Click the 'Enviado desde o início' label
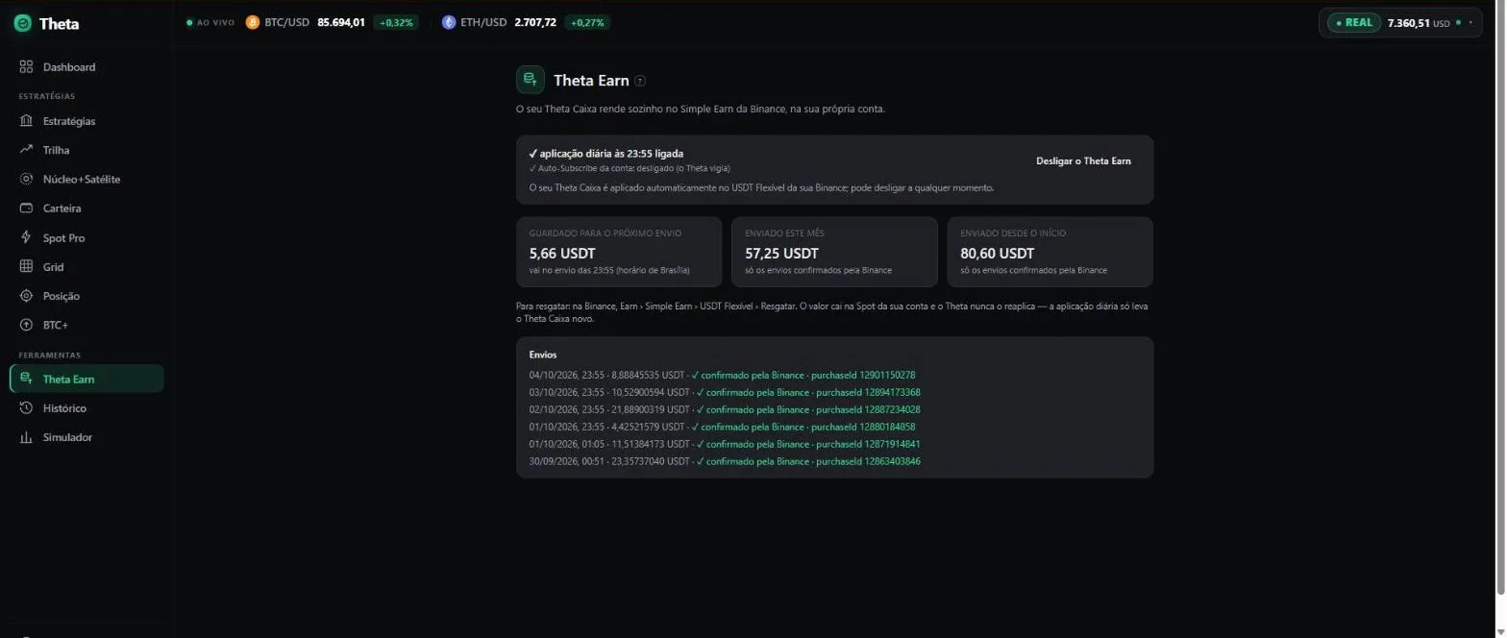 point(1013,233)
